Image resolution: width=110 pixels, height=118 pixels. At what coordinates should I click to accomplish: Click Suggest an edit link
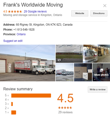pos(13,41)
